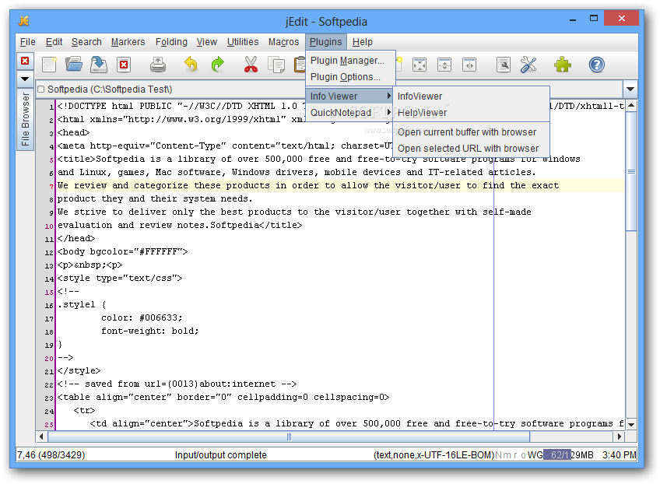Choose Plugin Options... from the Plugins menu
The width and height of the screenshot is (660, 484).
350,77
